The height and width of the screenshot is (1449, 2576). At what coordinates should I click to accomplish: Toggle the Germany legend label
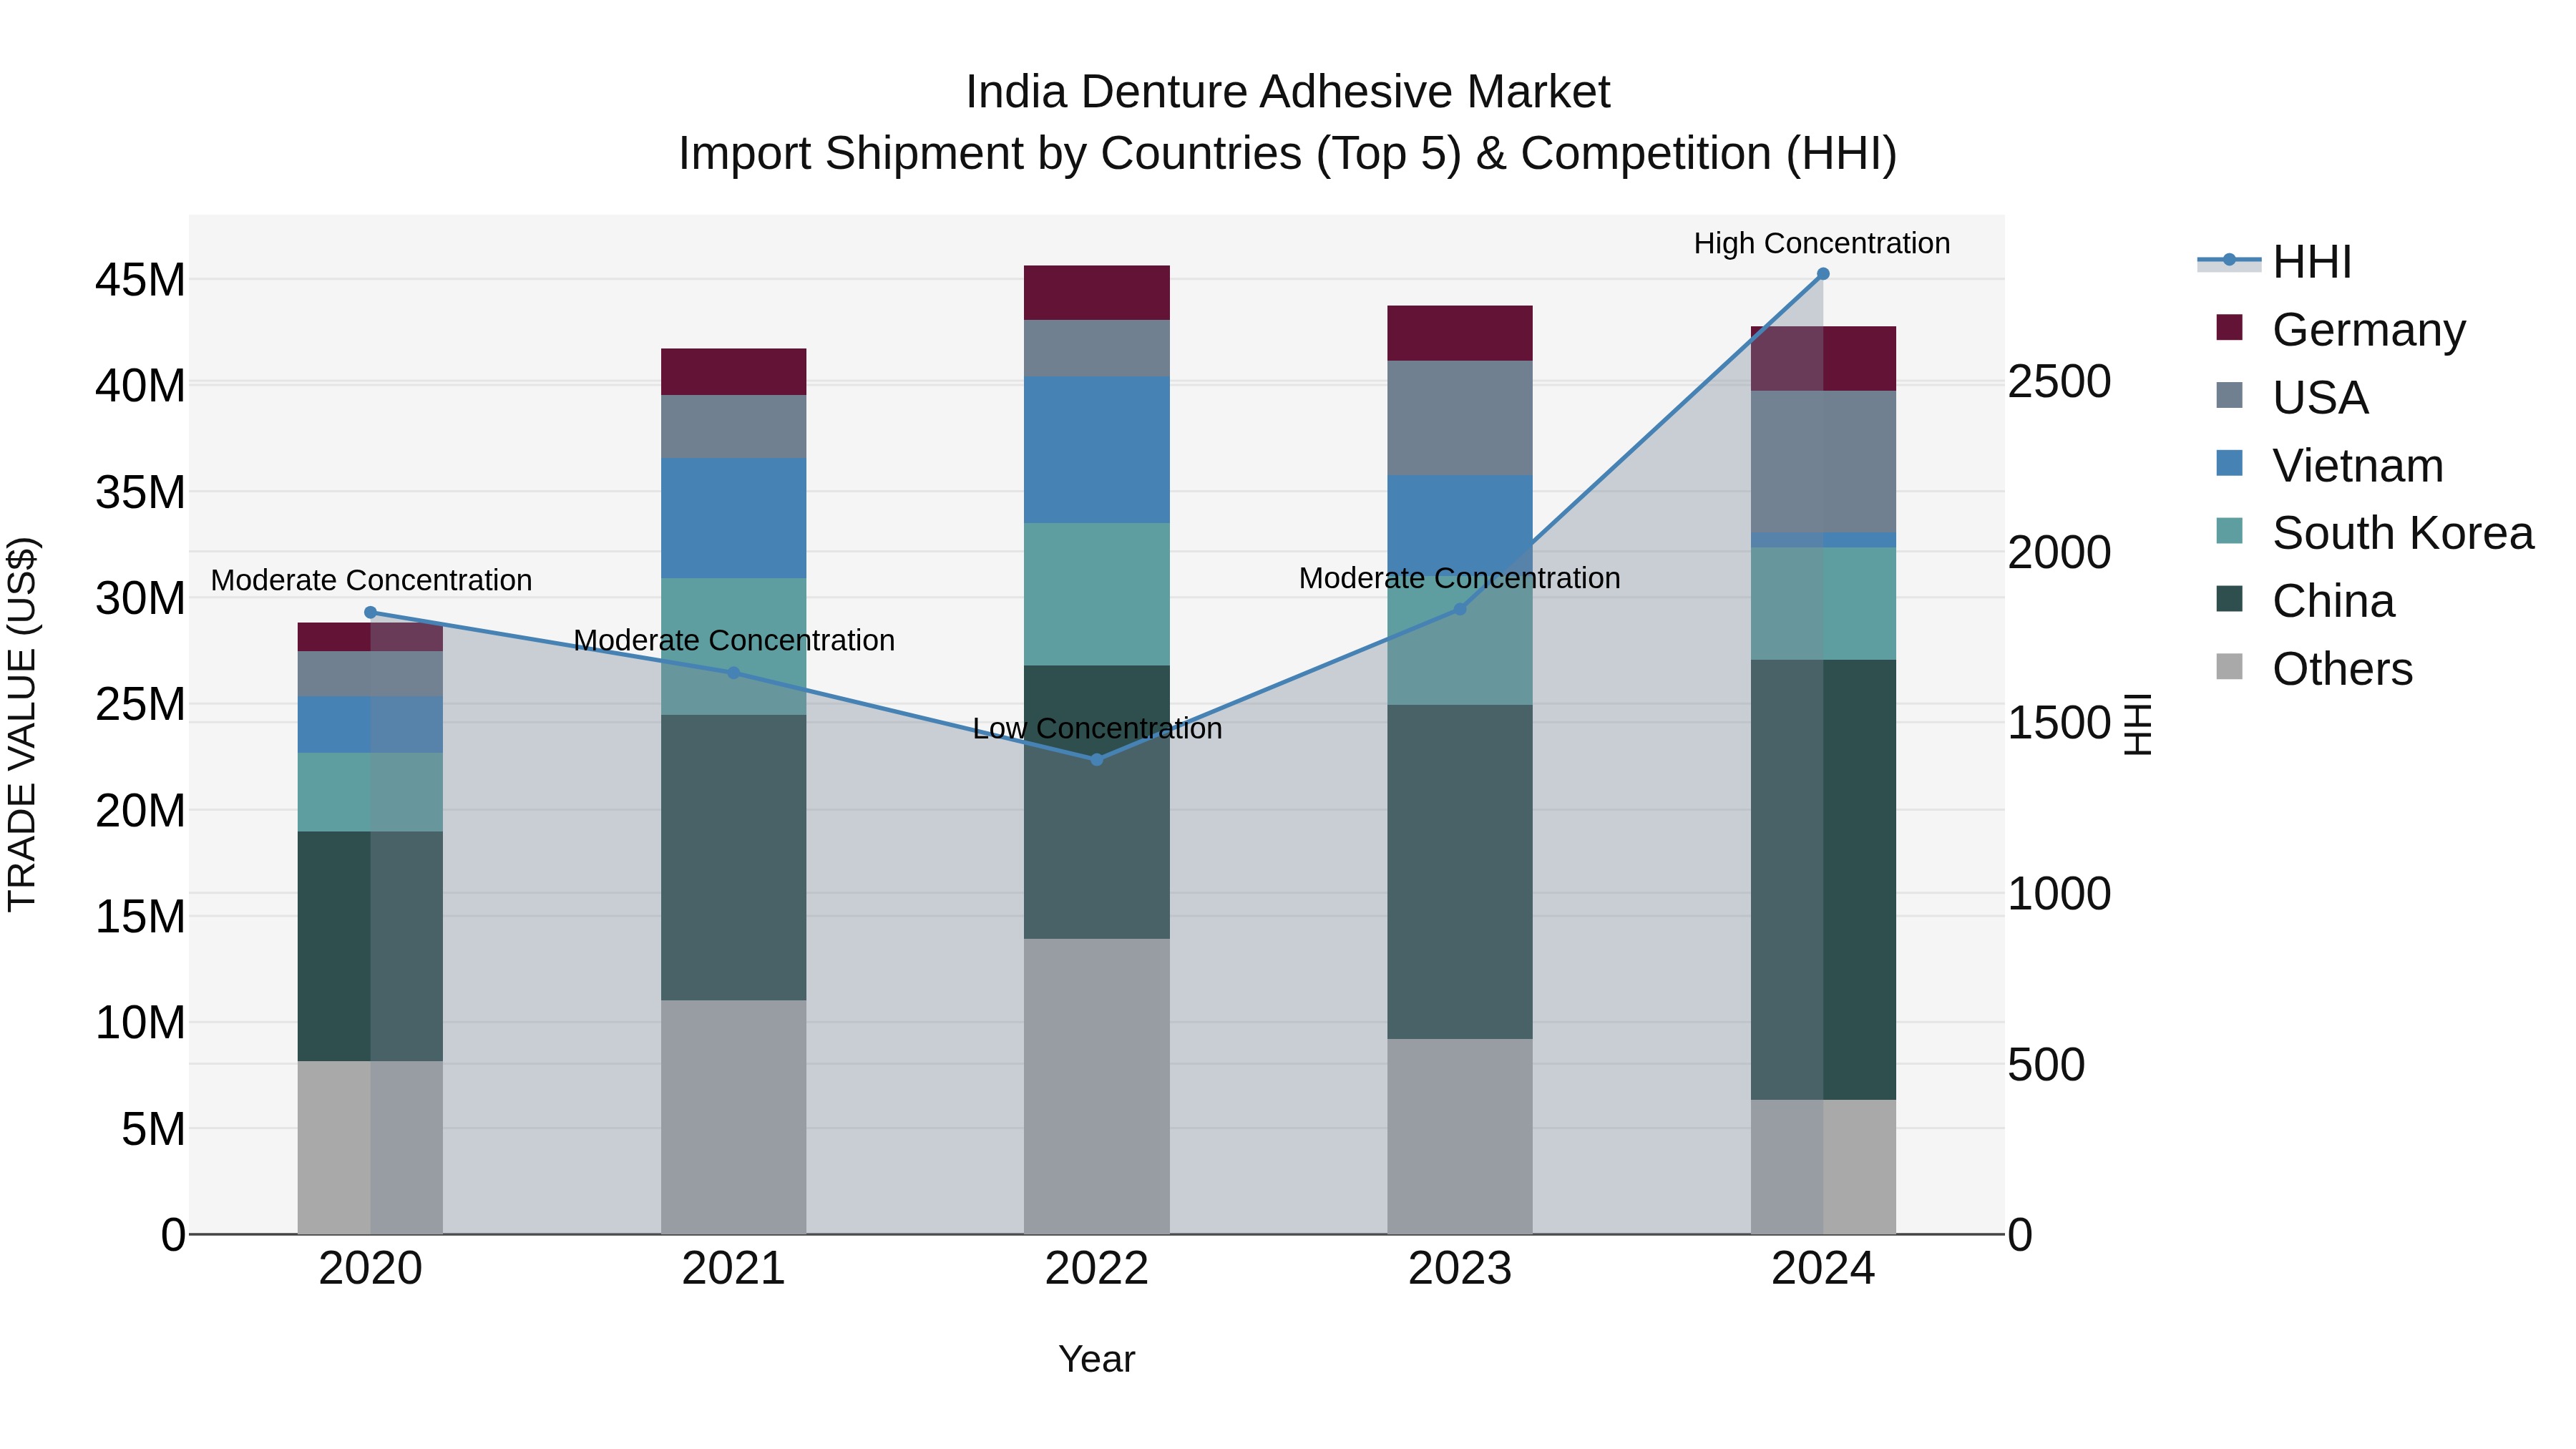(x=2369, y=329)
